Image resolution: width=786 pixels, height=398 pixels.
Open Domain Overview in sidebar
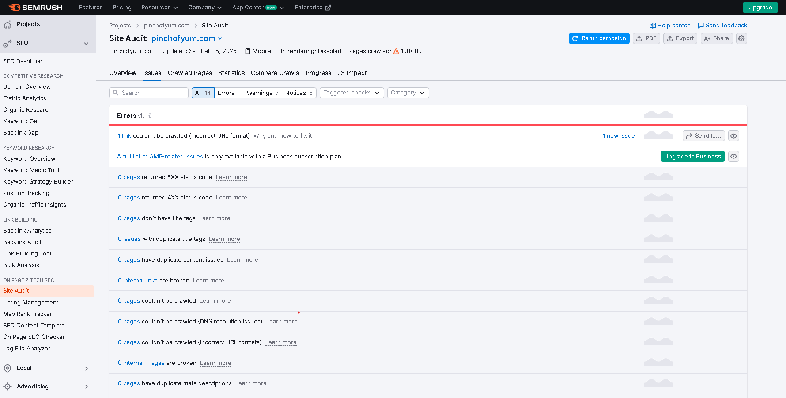(x=27, y=87)
